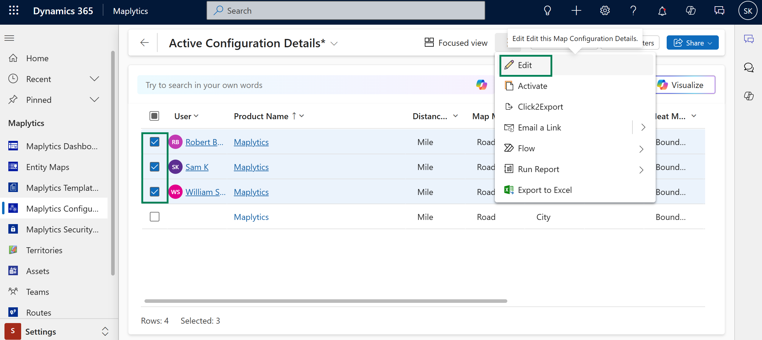Click the plus quick create icon
This screenshot has height=340, width=762.
click(x=576, y=11)
